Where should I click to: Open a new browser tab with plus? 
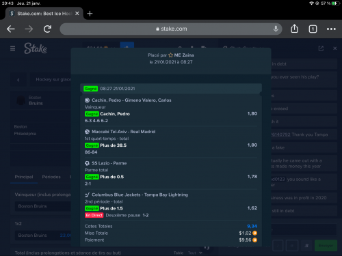click(x=90, y=14)
